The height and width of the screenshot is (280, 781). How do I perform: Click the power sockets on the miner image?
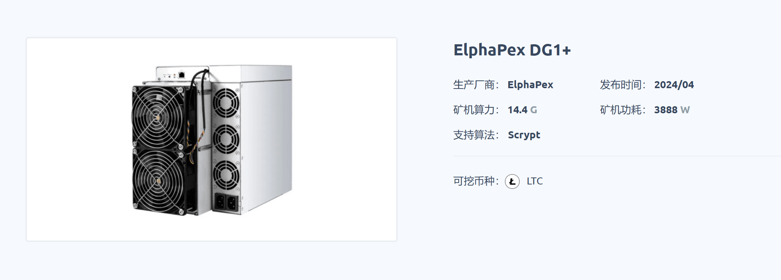[x=226, y=203]
